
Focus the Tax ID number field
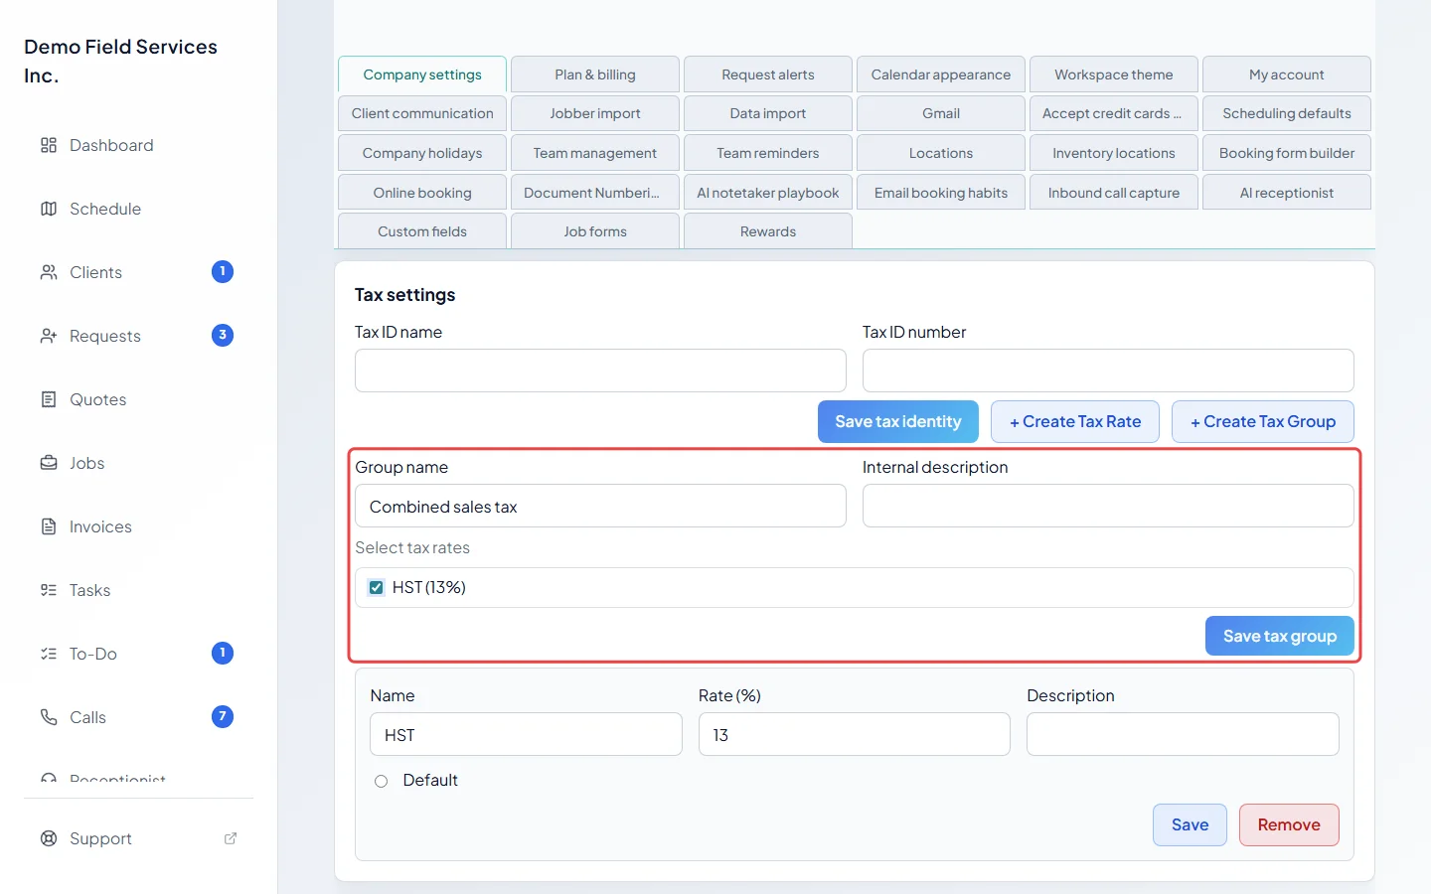point(1108,371)
